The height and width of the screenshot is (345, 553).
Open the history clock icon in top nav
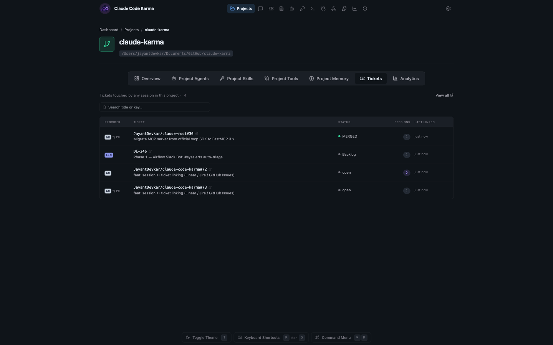pyautogui.click(x=365, y=8)
